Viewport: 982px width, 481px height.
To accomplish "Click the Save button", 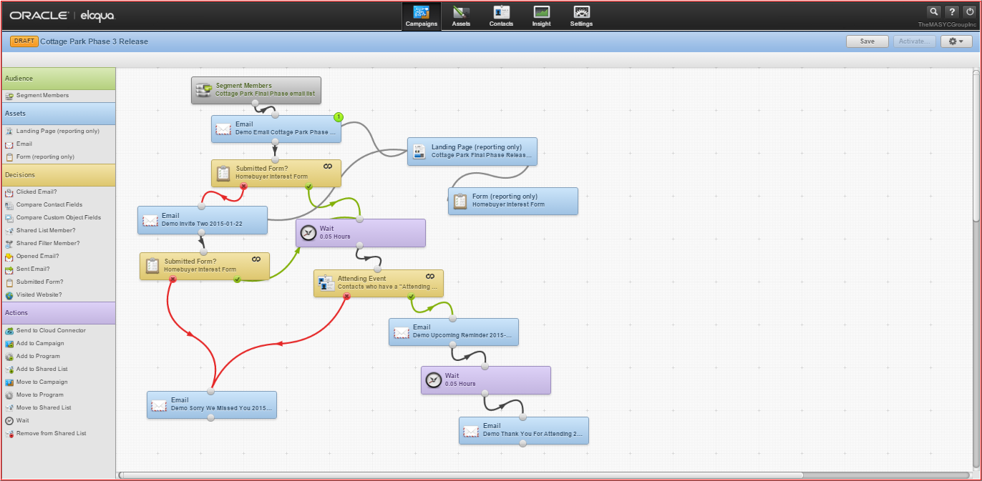I will coord(867,41).
